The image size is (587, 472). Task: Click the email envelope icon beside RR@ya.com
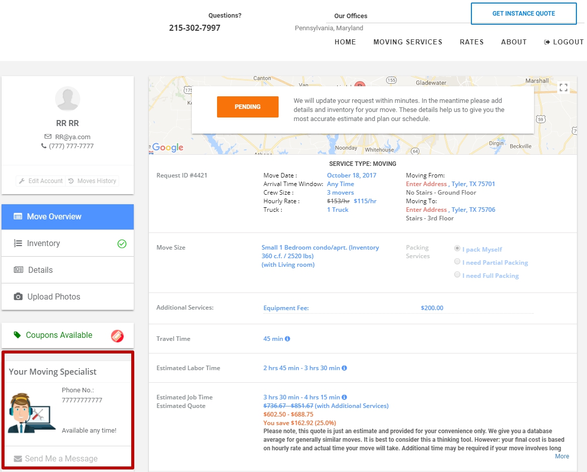click(x=48, y=137)
